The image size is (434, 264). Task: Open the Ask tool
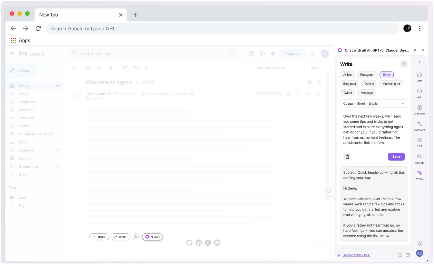coord(419,93)
